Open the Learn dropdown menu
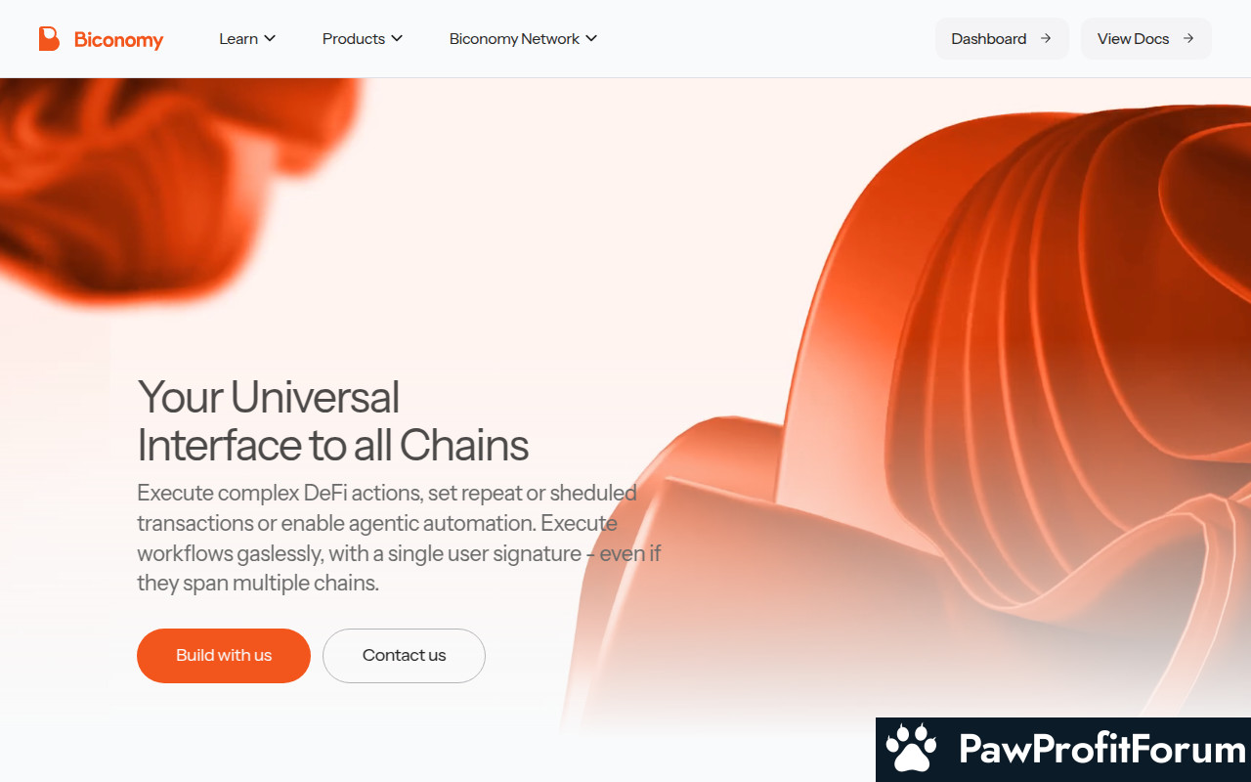The image size is (1251, 782). [x=247, y=39]
